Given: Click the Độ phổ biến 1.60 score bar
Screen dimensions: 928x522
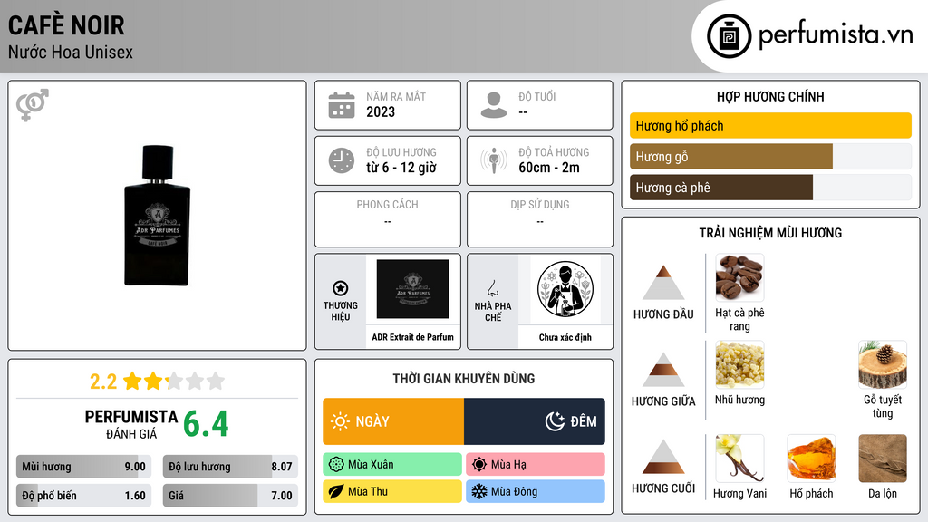Looking at the screenshot, I should click(84, 496).
